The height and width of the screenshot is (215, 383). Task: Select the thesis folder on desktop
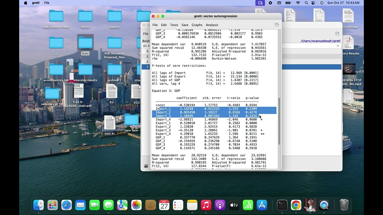point(85,19)
